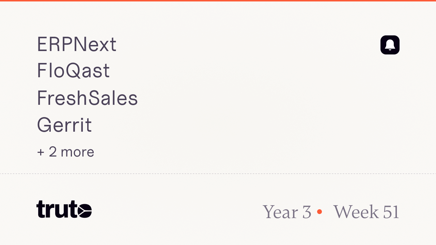Click the "Week 51" label
This screenshot has height=245, width=436.
(x=366, y=212)
